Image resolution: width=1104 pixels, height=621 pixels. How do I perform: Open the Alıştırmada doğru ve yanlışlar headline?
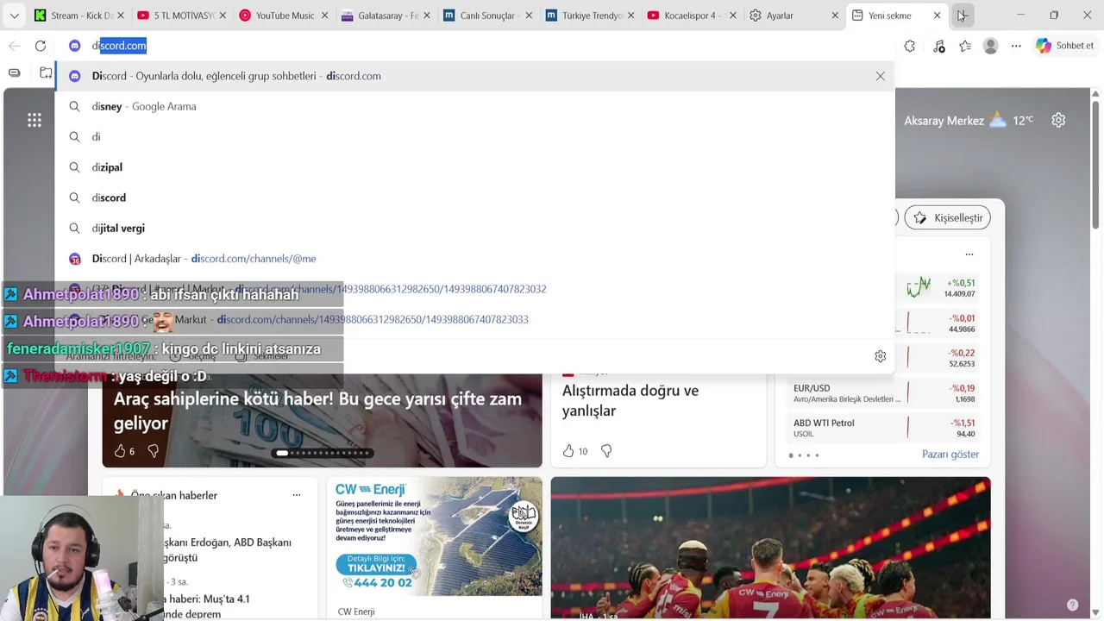point(630,400)
